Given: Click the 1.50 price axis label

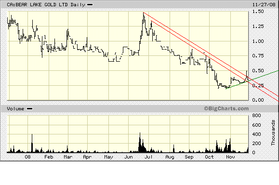Looking at the screenshot, I should 258,12.
